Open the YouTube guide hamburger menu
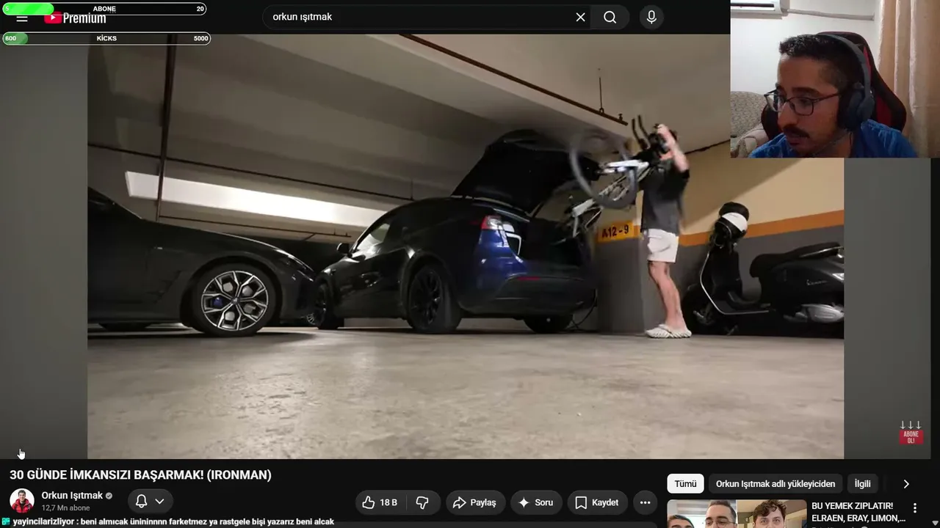Viewport: 940px width, 528px height. coord(22,18)
